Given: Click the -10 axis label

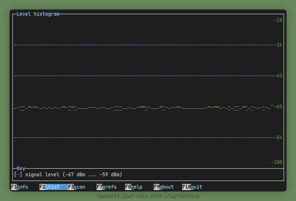Looking at the screenshot, I should pyautogui.click(x=278, y=20).
